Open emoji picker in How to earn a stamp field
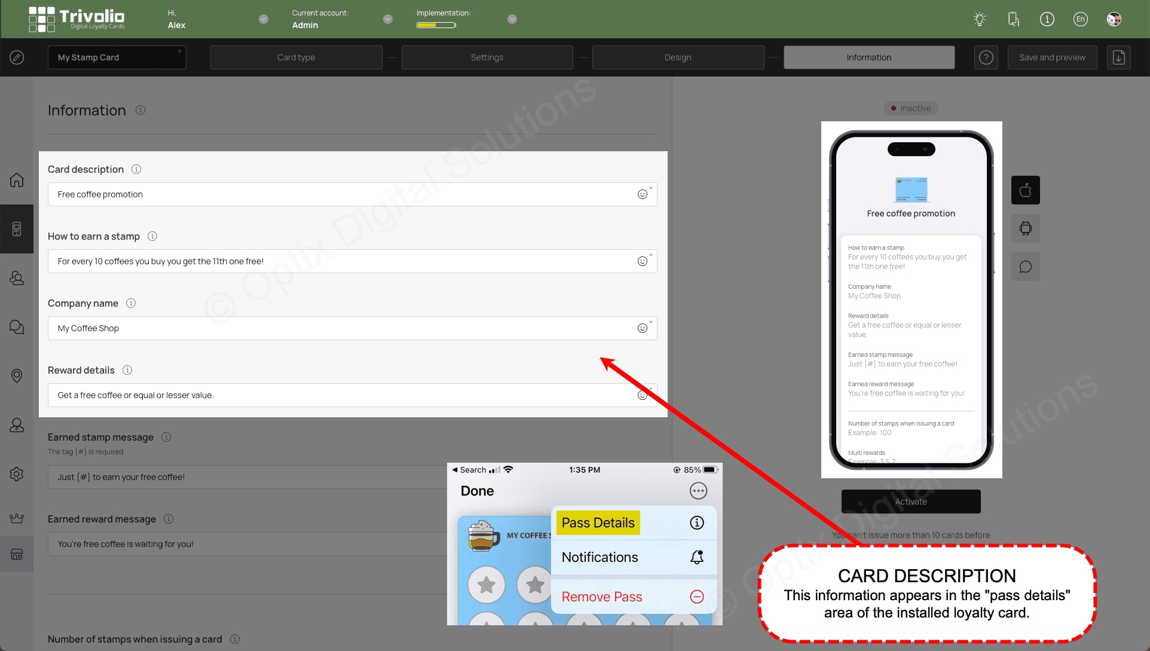The width and height of the screenshot is (1150, 651). 643,261
